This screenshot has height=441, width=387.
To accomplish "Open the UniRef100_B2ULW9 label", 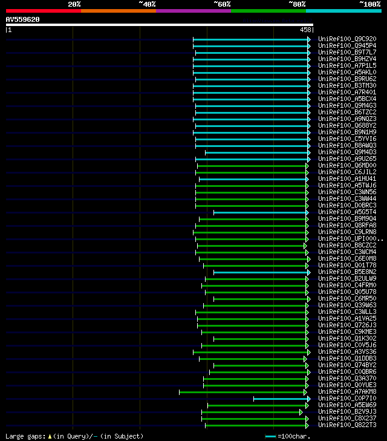I will 347,278.
